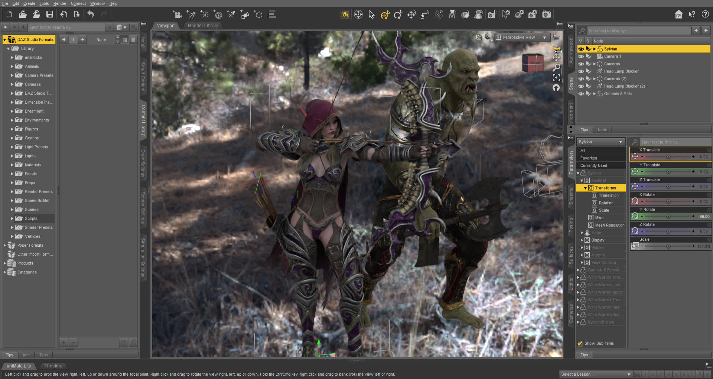
Task: Switch to the Render Library tab
Action: point(203,26)
